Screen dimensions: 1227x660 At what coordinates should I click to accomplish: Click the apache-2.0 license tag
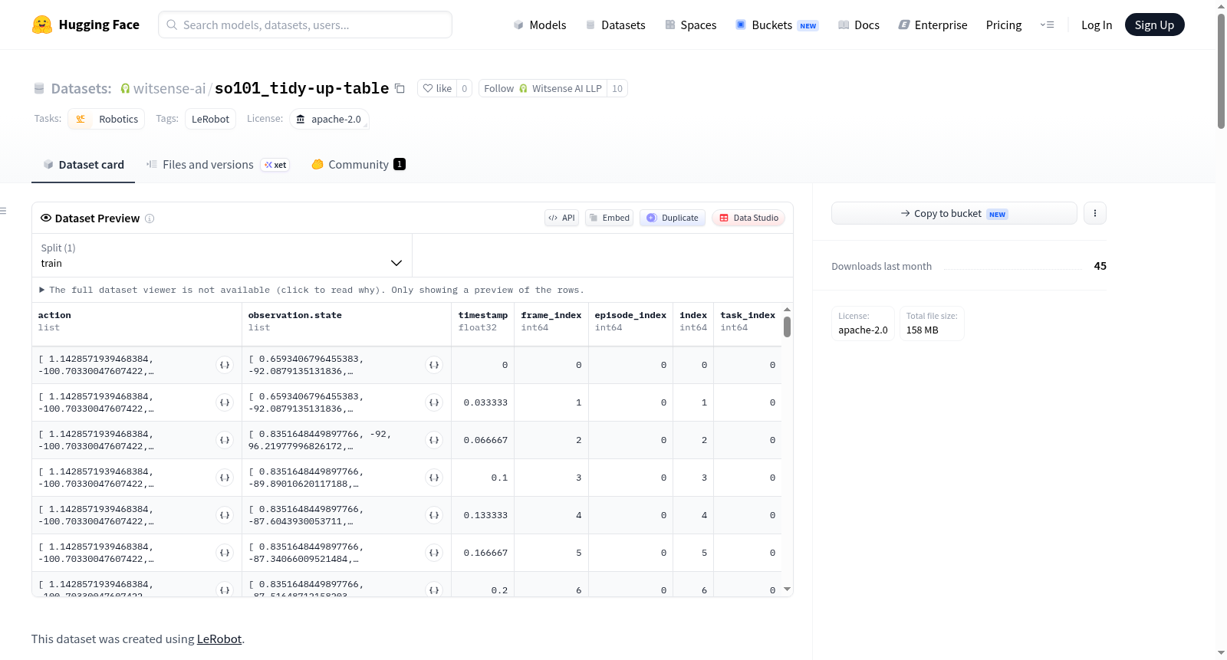(329, 119)
